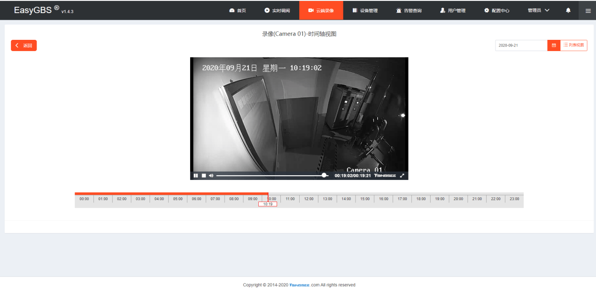Enter fullscreen via the player expand icon

click(x=402, y=175)
